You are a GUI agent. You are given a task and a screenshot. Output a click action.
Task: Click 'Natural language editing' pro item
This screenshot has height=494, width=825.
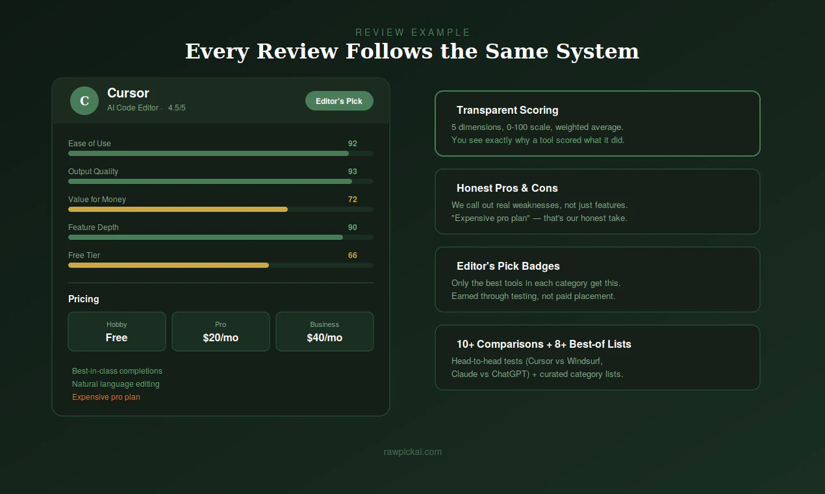pyautogui.click(x=116, y=384)
